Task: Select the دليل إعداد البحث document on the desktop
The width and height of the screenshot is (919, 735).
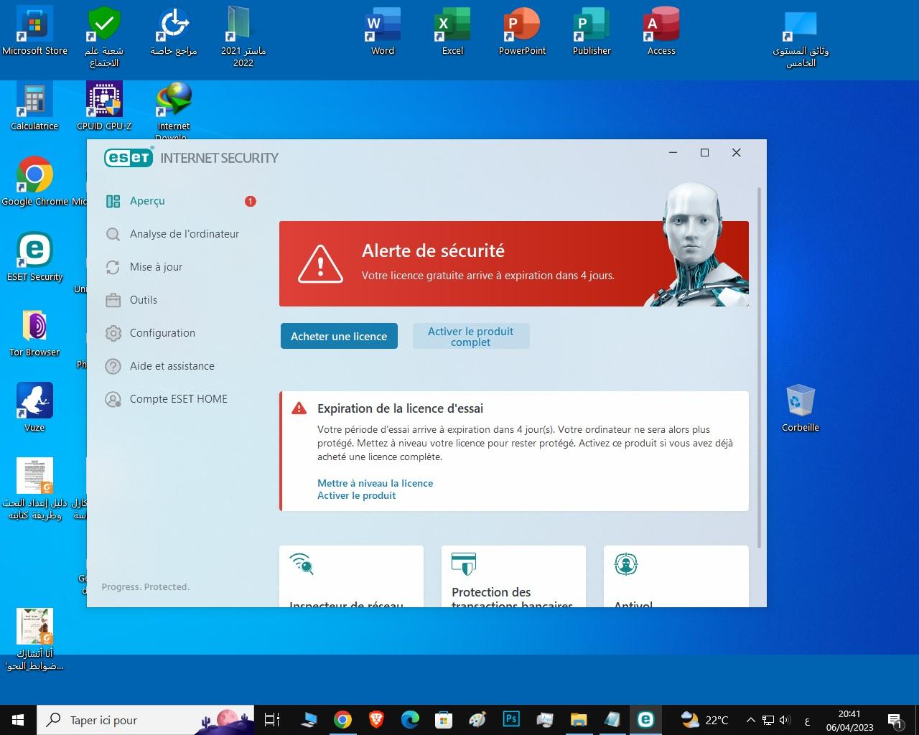Action: point(34,490)
